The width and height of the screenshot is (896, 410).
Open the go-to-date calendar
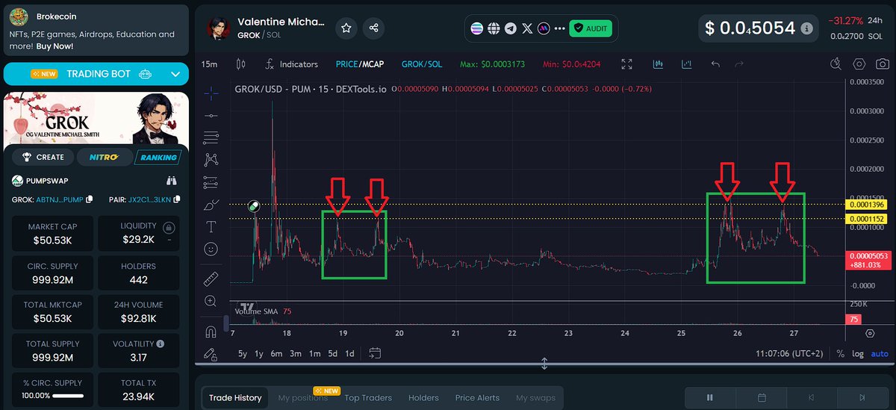[x=375, y=353]
